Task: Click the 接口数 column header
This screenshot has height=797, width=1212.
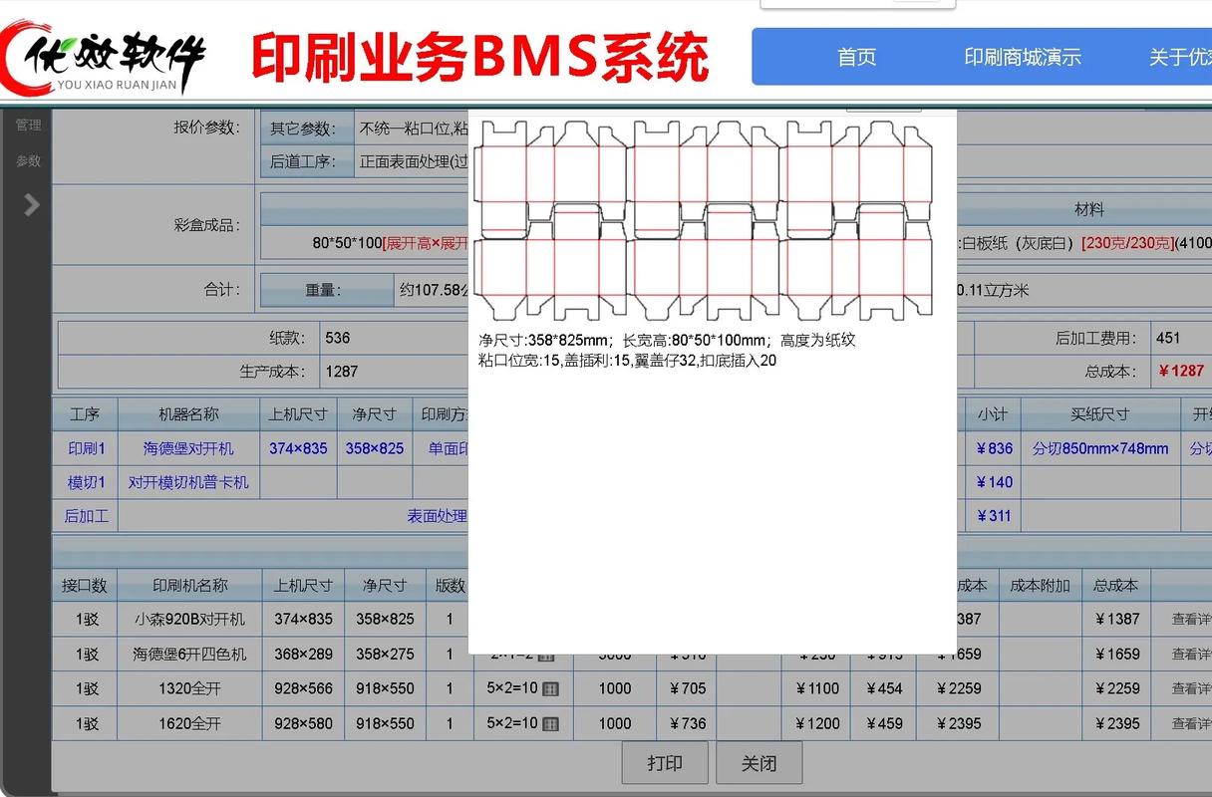Action: coord(85,586)
